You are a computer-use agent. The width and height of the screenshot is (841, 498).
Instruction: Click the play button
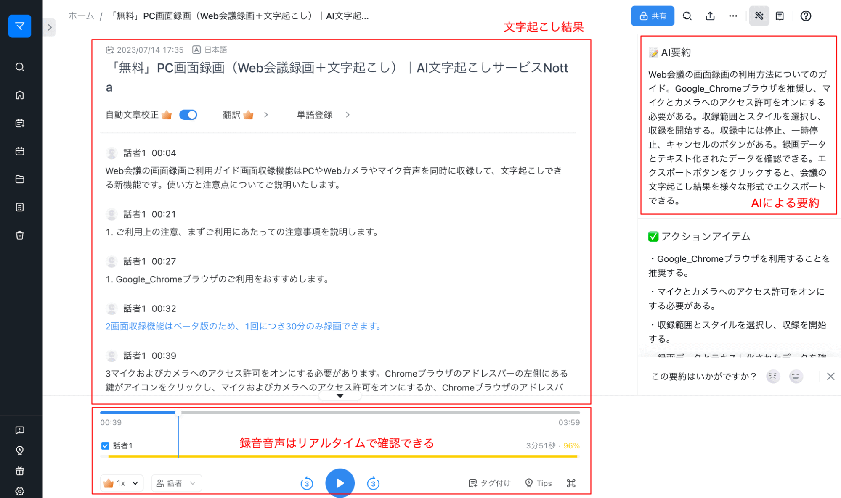(x=340, y=483)
